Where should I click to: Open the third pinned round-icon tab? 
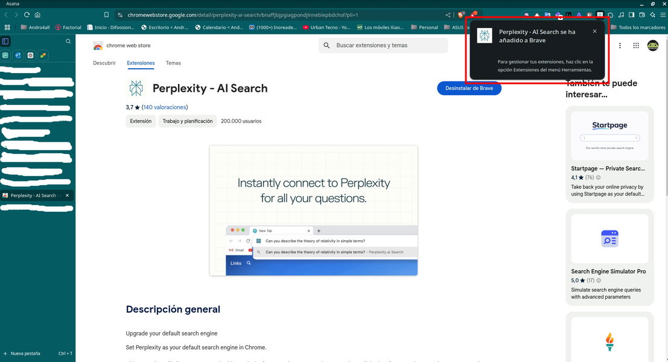(30, 56)
